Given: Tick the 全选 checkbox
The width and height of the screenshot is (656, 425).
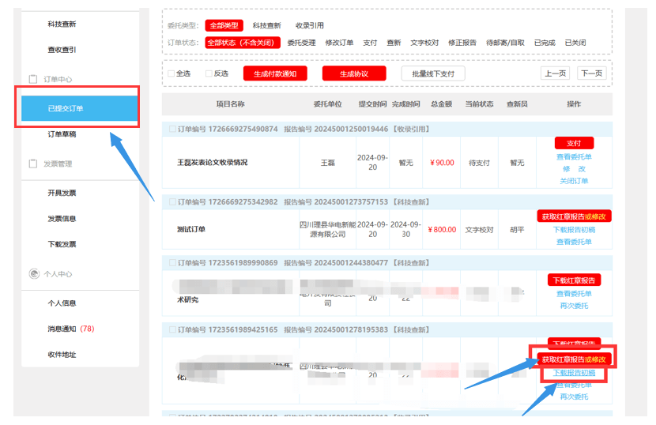Looking at the screenshot, I should pyautogui.click(x=171, y=73).
